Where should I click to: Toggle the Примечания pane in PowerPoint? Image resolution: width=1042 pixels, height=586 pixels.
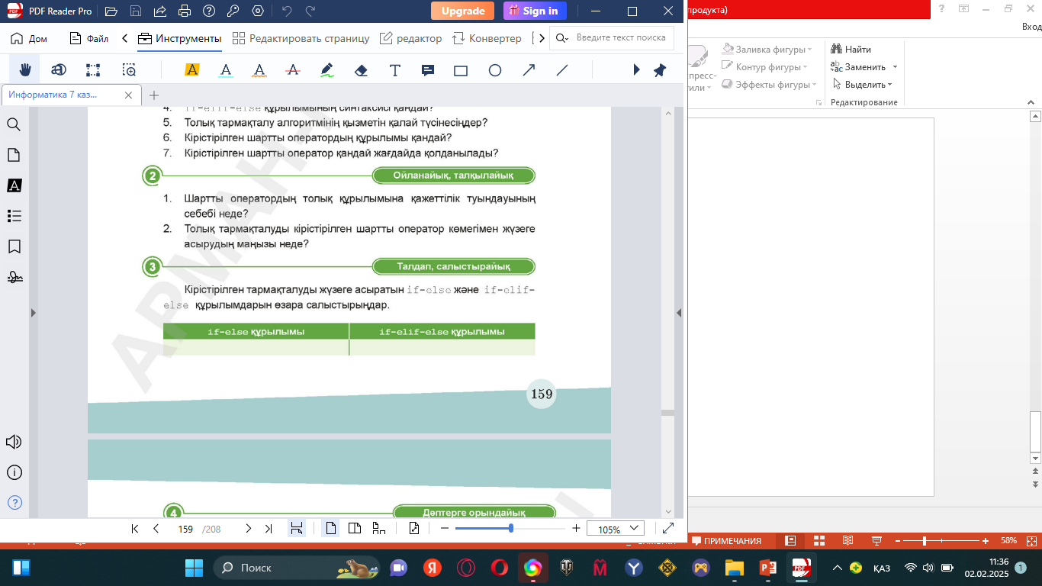click(726, 541)
